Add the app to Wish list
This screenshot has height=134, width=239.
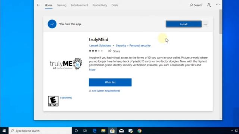coord(110,82)
